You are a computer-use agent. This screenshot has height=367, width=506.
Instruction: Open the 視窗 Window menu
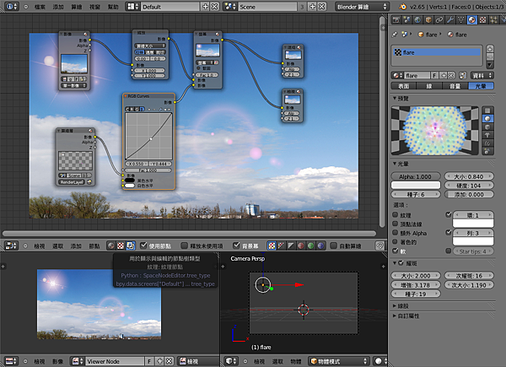94,7
